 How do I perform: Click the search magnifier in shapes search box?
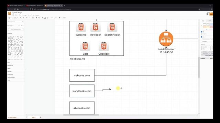23,22
